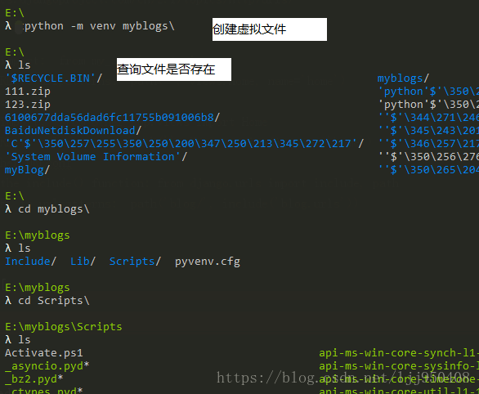This screenshot has width=479, height=394.
Task: Click the 111.zip file name
Action: click(28, 92)
